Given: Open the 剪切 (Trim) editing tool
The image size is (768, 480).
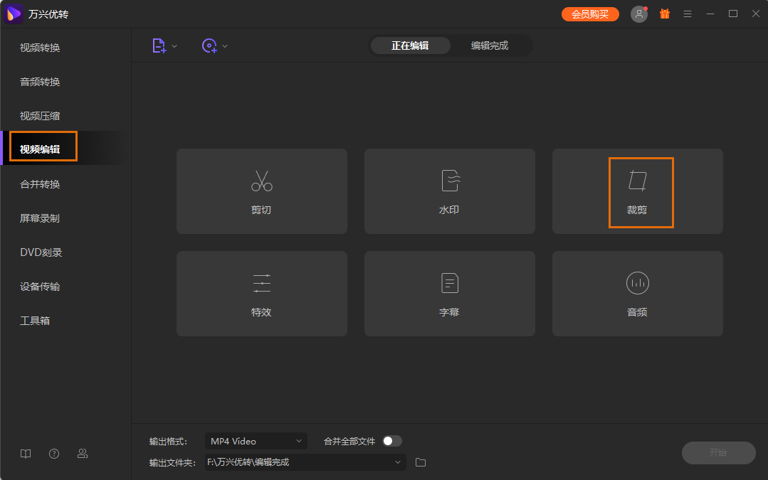Looking at the screenshot, I should tap(261, 191).
